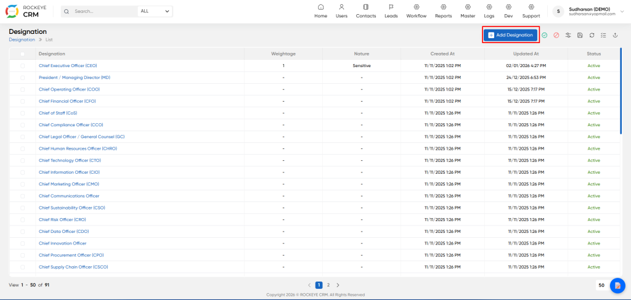Click the blue floating notes button
Viewport: 631px width, 300px height.
[617, 285]
